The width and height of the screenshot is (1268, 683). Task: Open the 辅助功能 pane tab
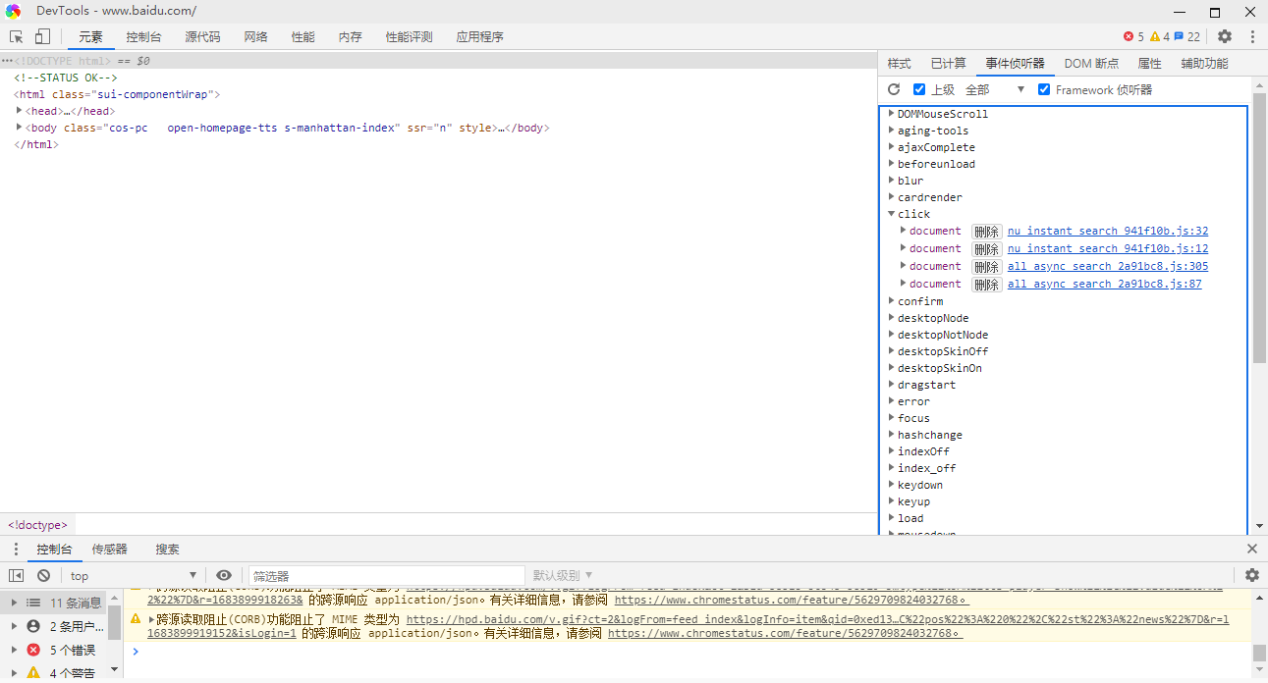point(1204,63)
